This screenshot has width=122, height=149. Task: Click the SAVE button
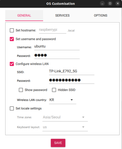pos(58,143)
